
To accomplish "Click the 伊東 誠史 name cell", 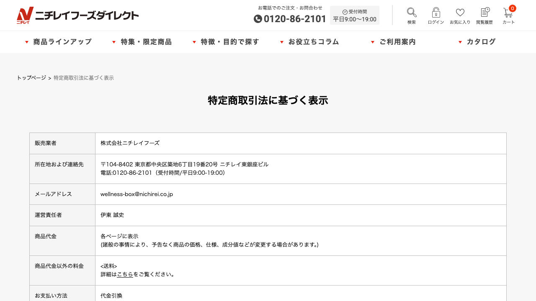I will tap(112, 215).
